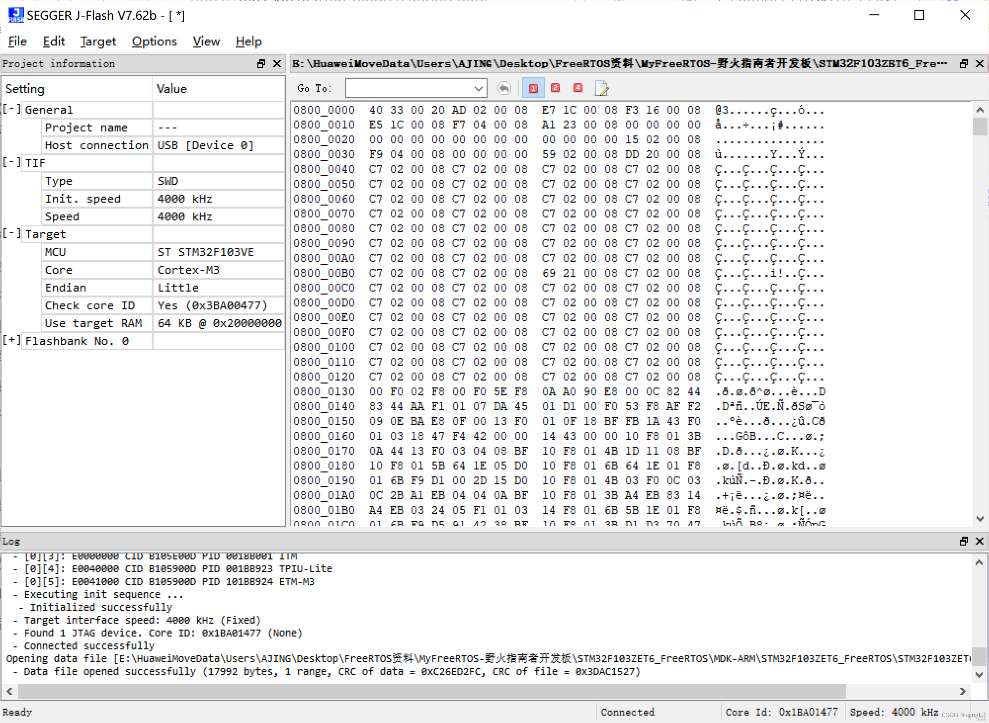Click inside the Go To address field
989x723 pixels.
tap(410, 87)
